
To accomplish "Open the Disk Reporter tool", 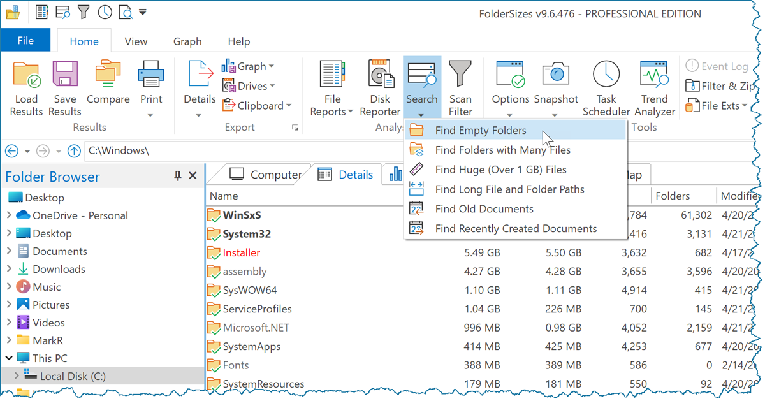I will click(380, 87).
